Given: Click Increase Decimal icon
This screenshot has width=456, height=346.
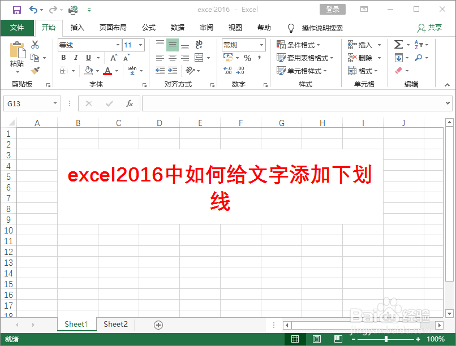Looking at the screenshot, I should 227,70.
